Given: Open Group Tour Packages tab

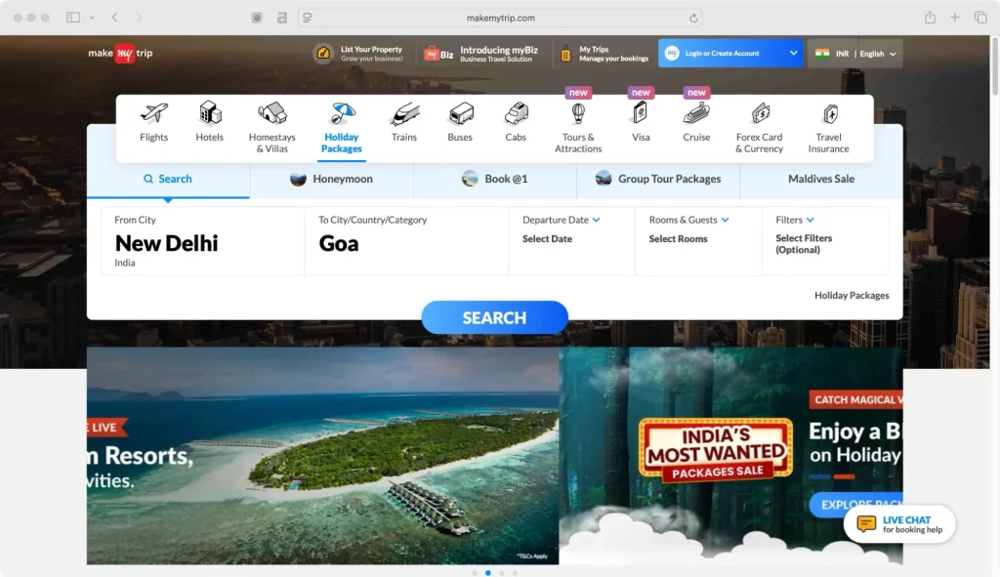Looking at the screenshot, I should pos(658,180).
